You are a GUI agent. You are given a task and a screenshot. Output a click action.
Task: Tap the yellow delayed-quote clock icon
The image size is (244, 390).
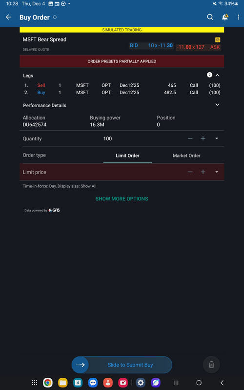[218, 40]
